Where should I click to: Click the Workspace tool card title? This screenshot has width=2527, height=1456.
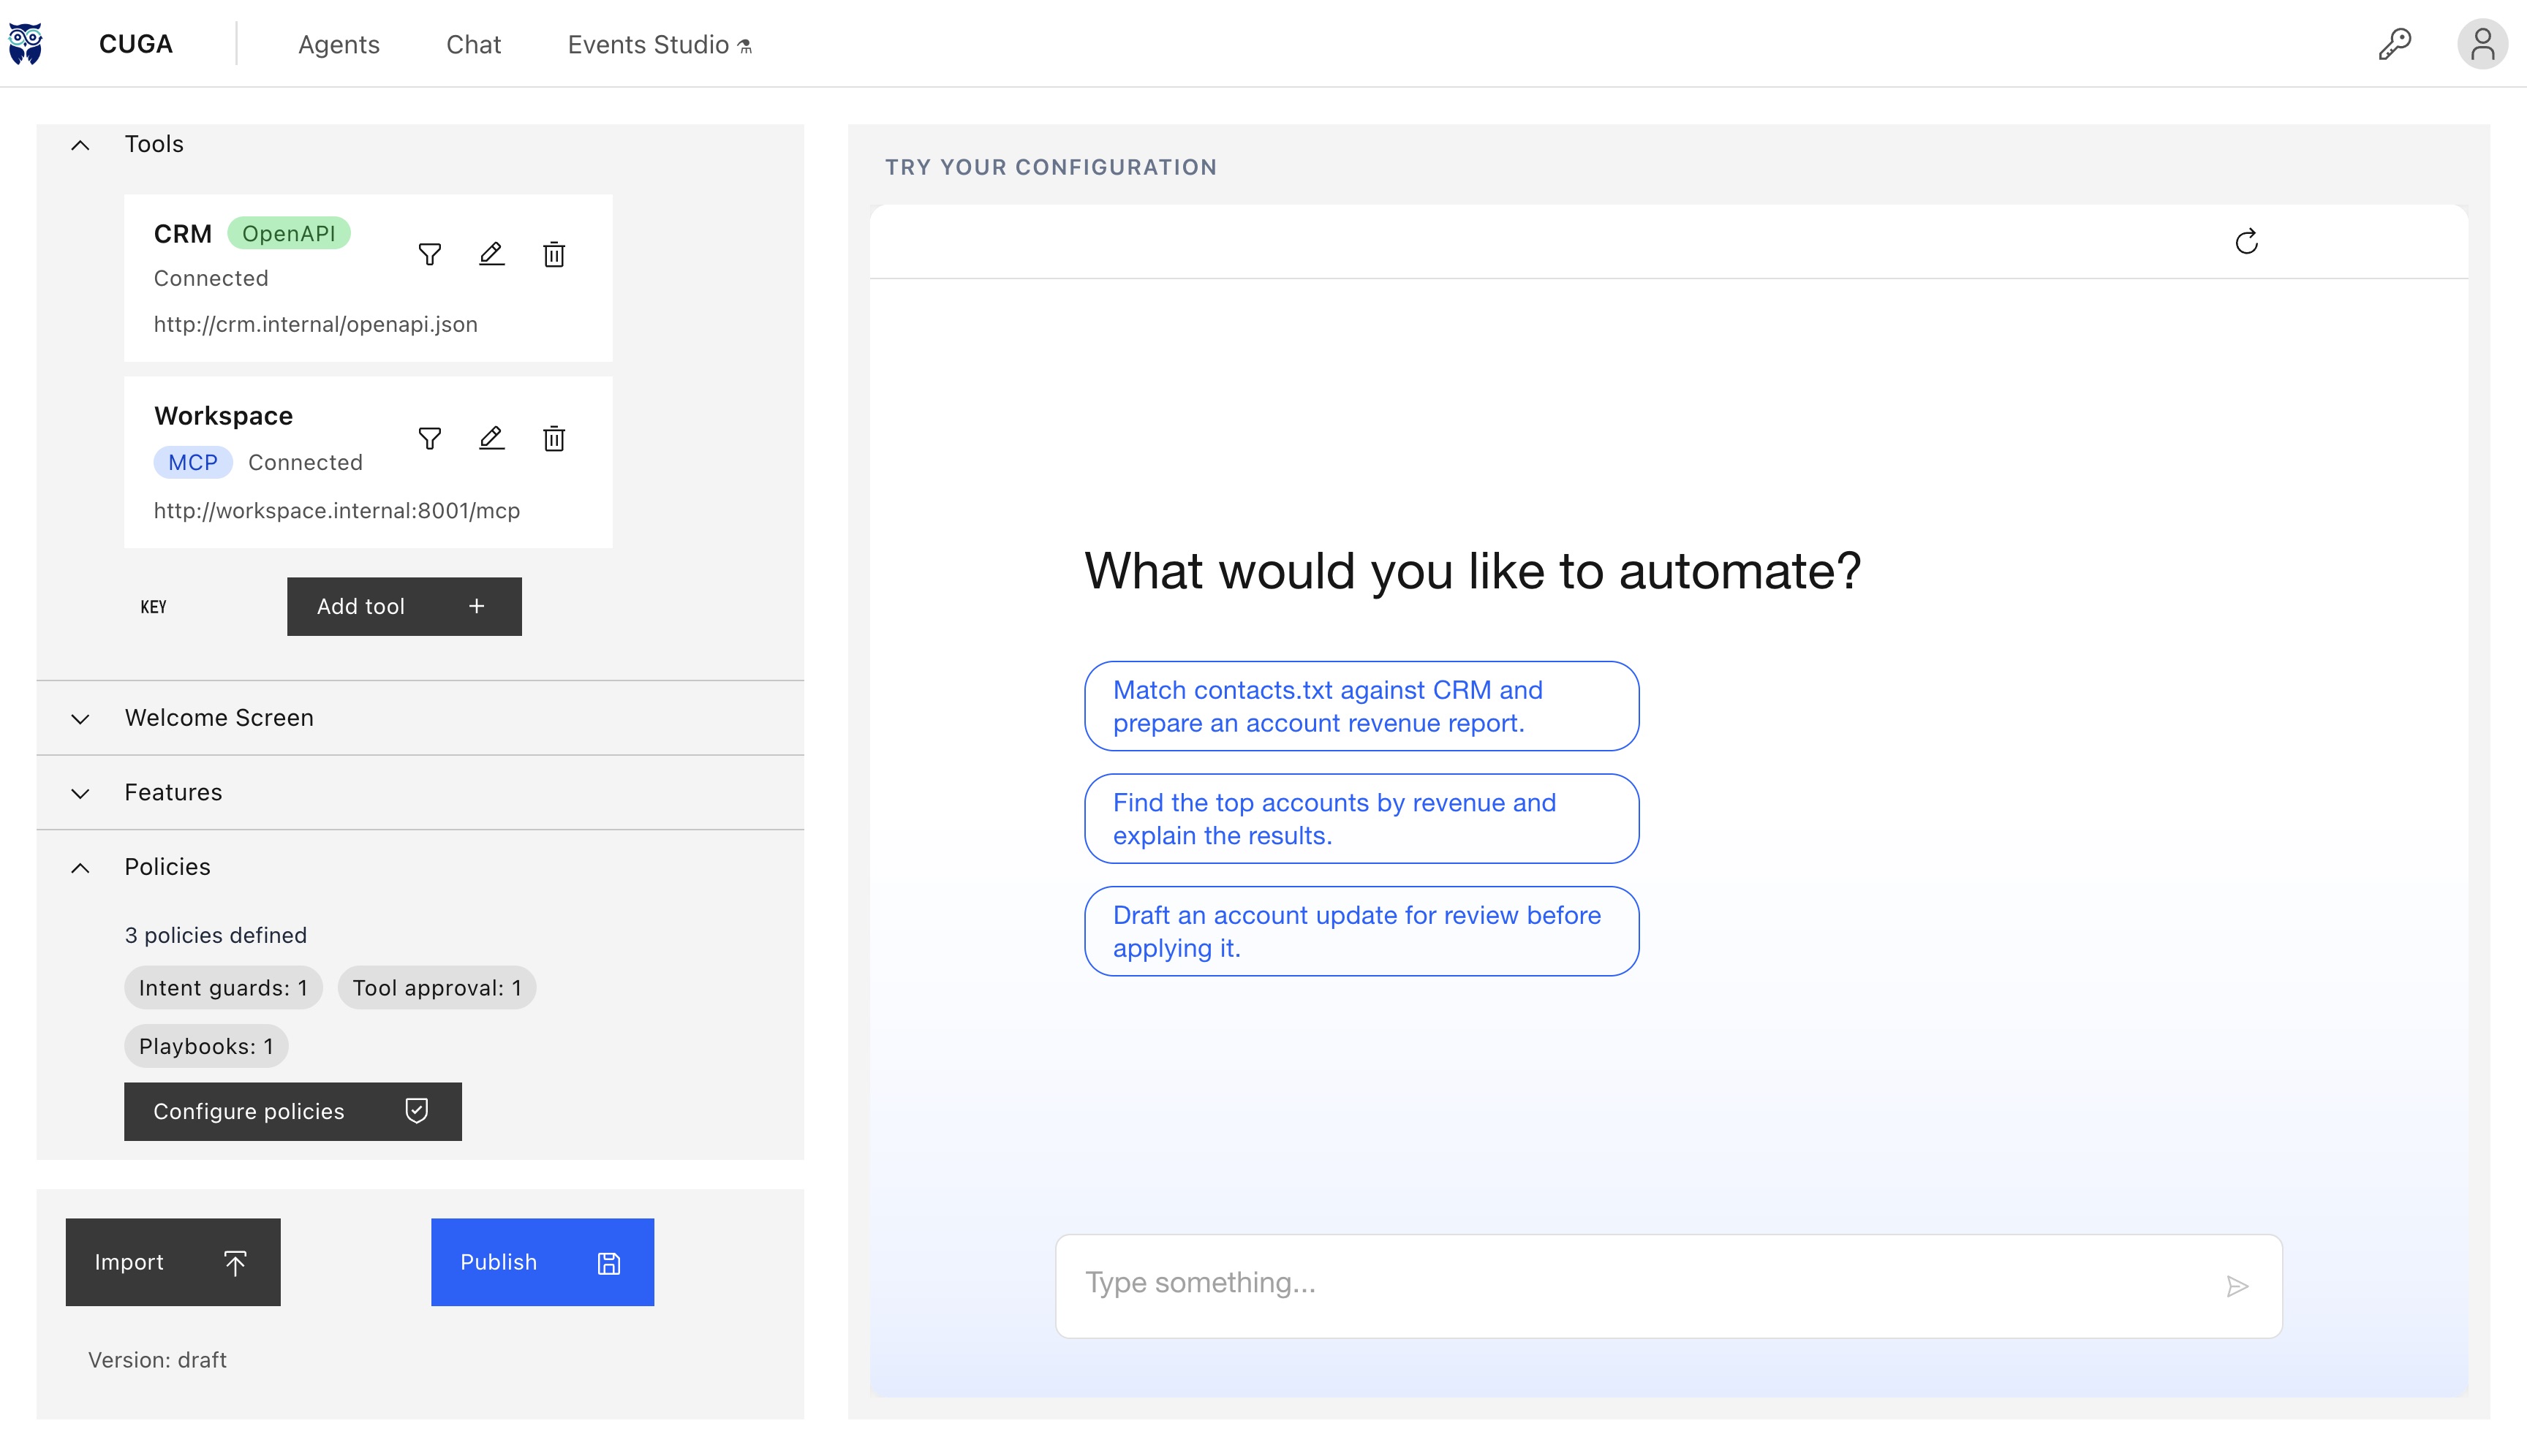pos(223,416)
